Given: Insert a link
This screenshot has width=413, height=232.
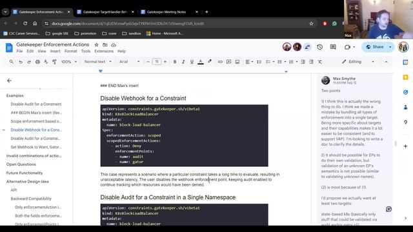Looking at the screenshot, I should [x=220, y=62].
